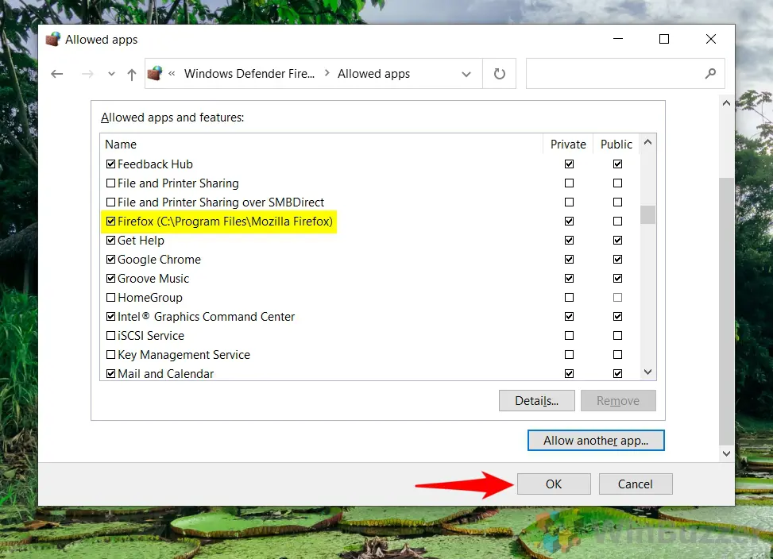773x559 pixels.
Task: Select Get Help list entry
Action: point(141,241)
